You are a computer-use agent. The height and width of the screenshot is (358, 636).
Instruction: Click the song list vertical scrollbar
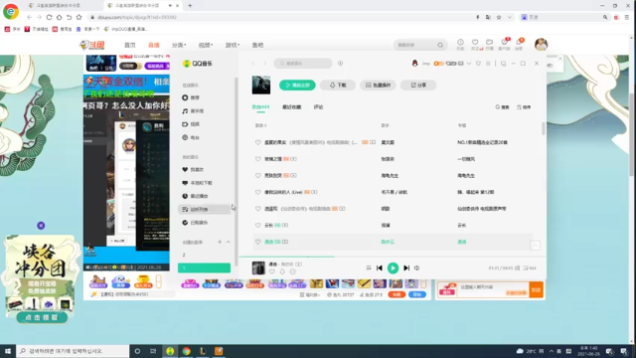pyautogui.click(x=544, y=128)
